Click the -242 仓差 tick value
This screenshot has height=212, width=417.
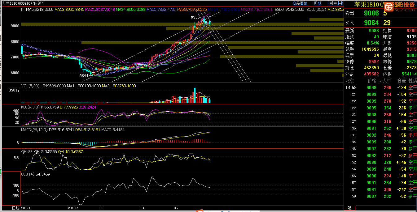(x=401, y=189)
